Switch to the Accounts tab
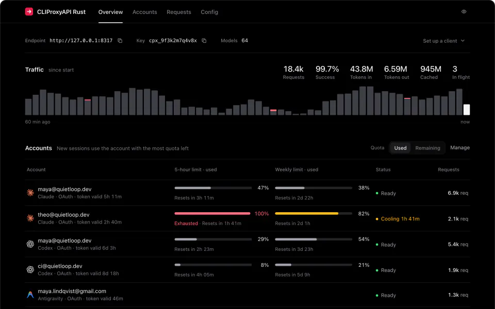Screen dimensions: 495x309 144,12
